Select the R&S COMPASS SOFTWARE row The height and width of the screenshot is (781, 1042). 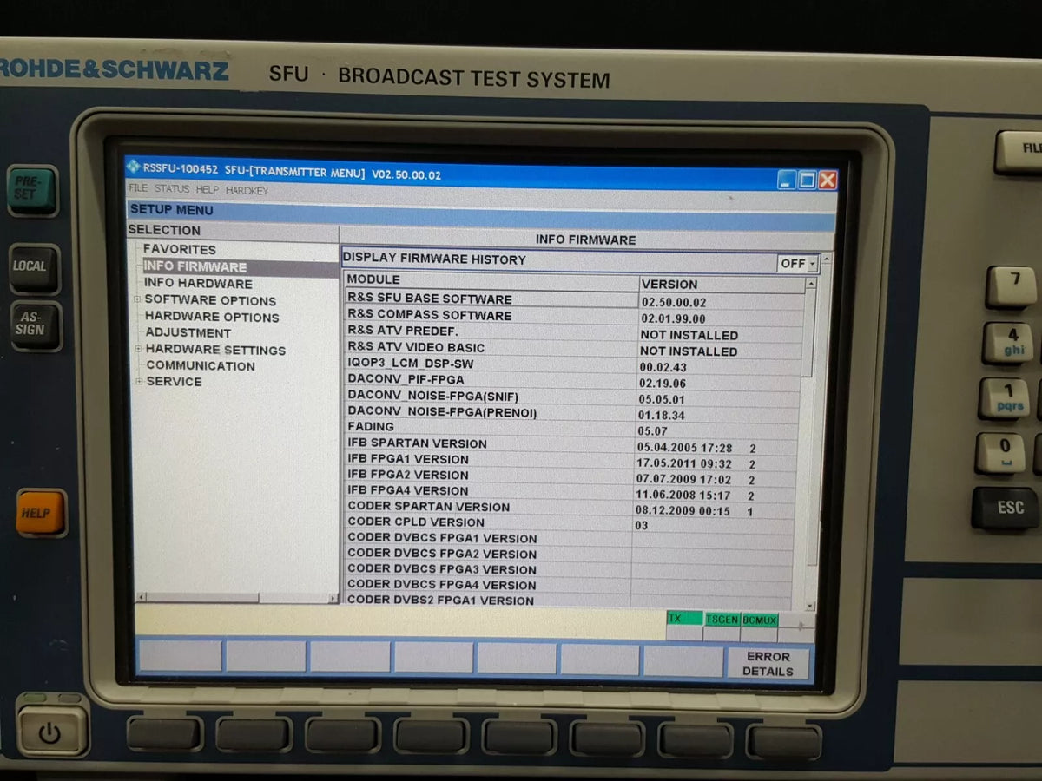(575, 316)
